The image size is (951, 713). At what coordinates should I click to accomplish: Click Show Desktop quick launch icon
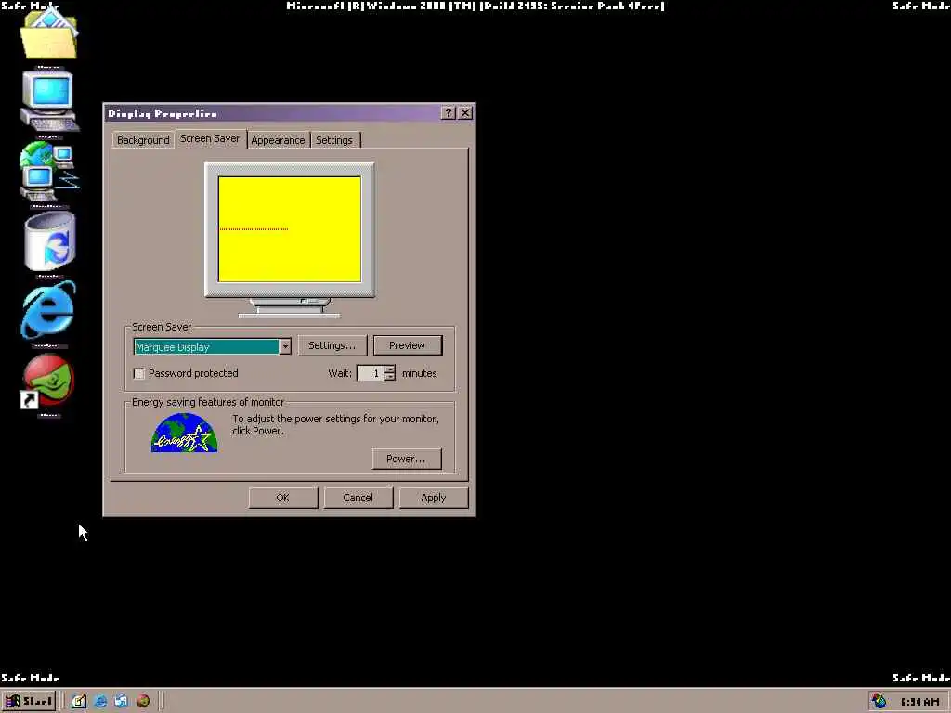pyautogui.click(x=79, y=701)
